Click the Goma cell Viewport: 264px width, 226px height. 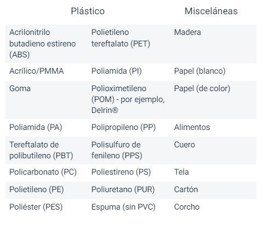[x=20, y=88]
